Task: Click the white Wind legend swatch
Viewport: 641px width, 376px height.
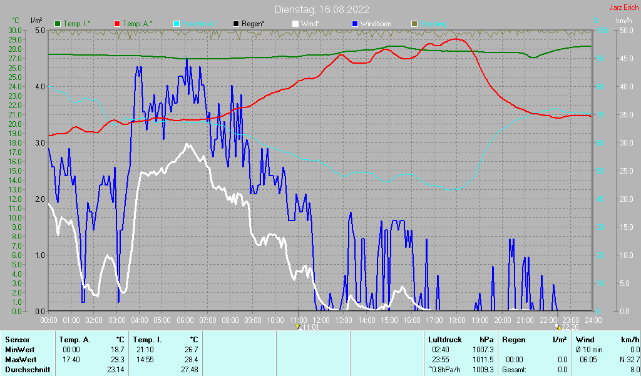Action: click(295, 24)
